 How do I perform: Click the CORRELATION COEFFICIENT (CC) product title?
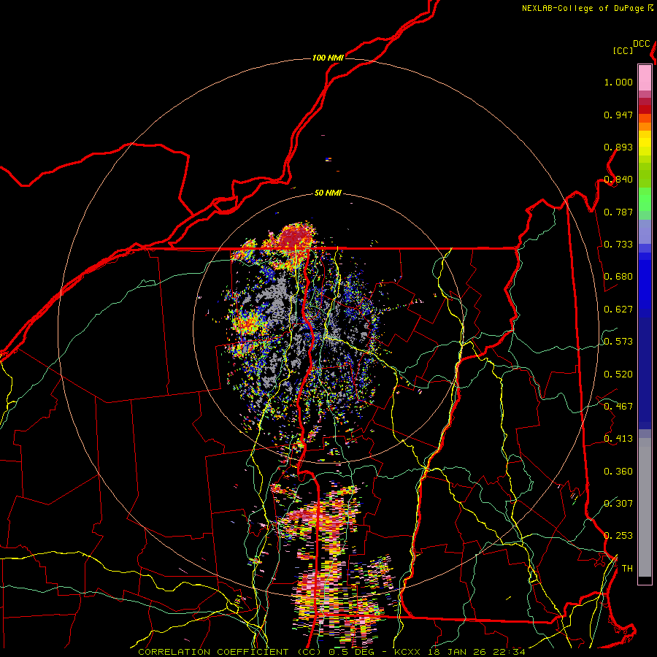point(230,652)
